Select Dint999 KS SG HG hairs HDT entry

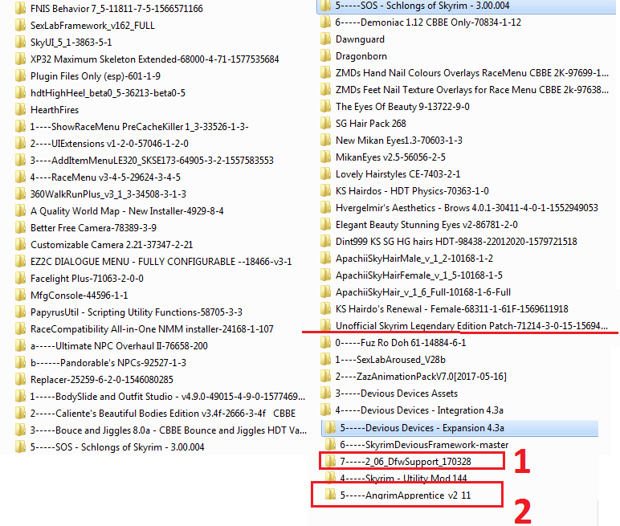pyautogui.click(x=456, y=242)
